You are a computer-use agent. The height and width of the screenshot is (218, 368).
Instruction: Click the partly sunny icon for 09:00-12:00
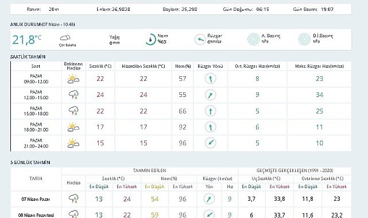point(73,79)
